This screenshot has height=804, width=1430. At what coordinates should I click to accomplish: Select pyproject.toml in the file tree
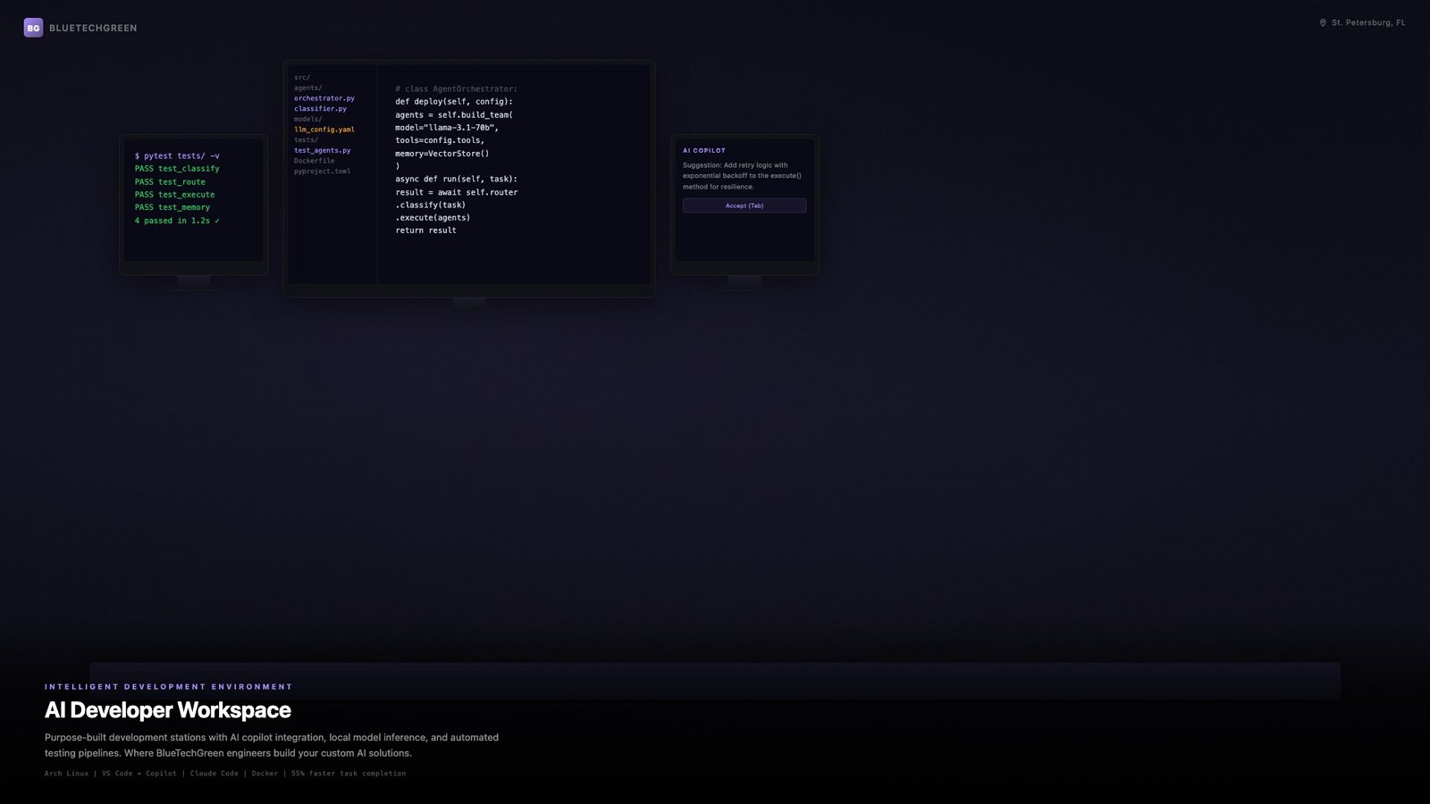(x=323, y=172)
